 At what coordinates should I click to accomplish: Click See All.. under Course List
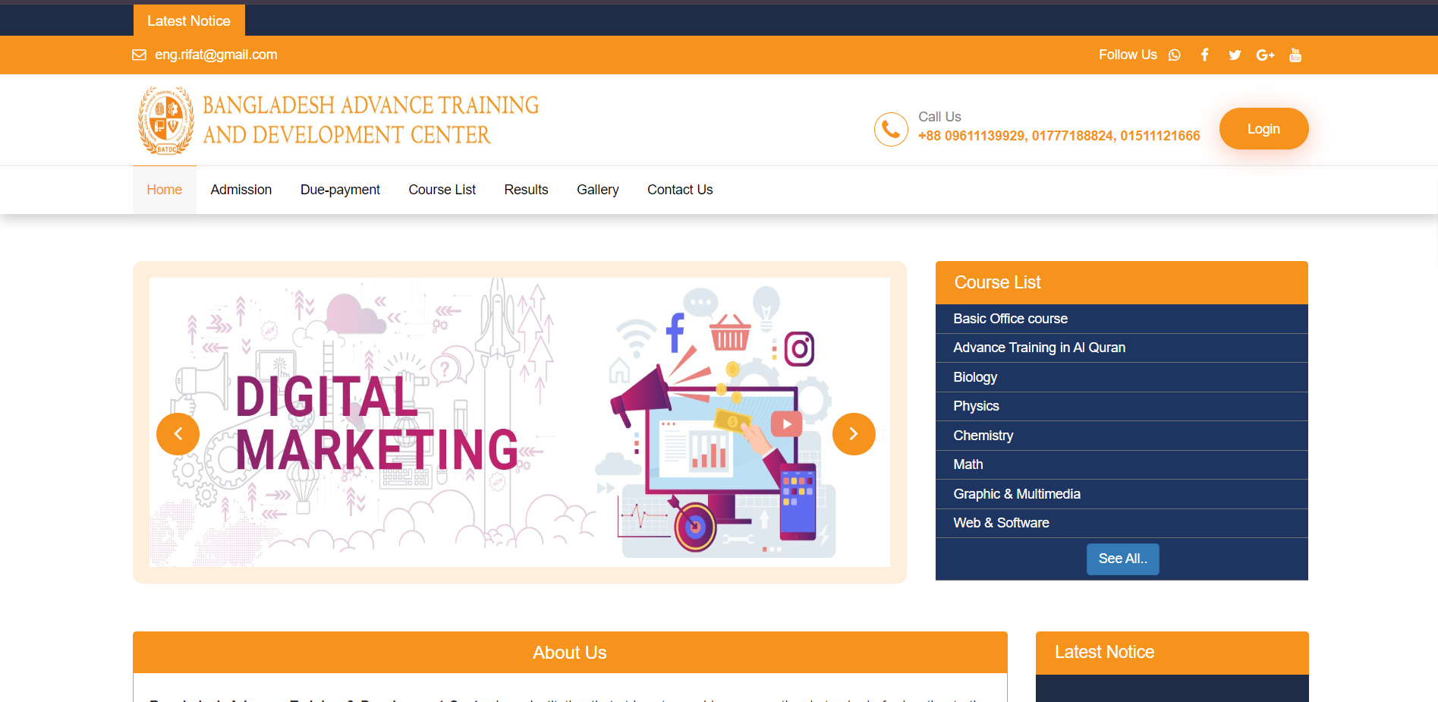click(x=1122, y=559)
